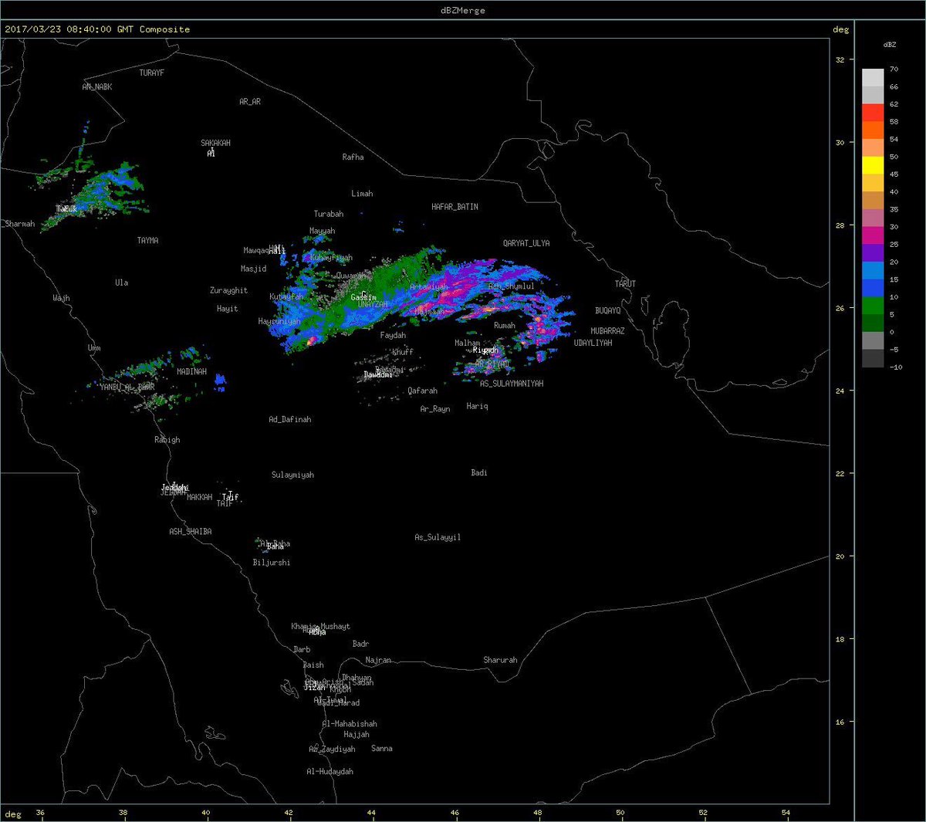Click the Malham city label
This screenshot has width=926, height=822.
click(468, 343)
